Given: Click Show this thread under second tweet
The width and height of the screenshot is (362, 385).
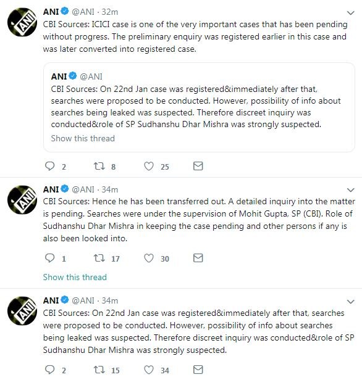Looking at the screenshot, I should click(x=75, y=277).
